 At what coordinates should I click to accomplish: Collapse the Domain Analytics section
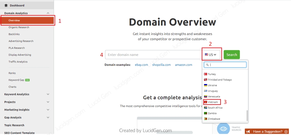48,13
